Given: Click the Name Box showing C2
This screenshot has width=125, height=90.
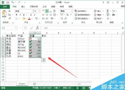Looking at the screenshot, I should click(9, 28).
